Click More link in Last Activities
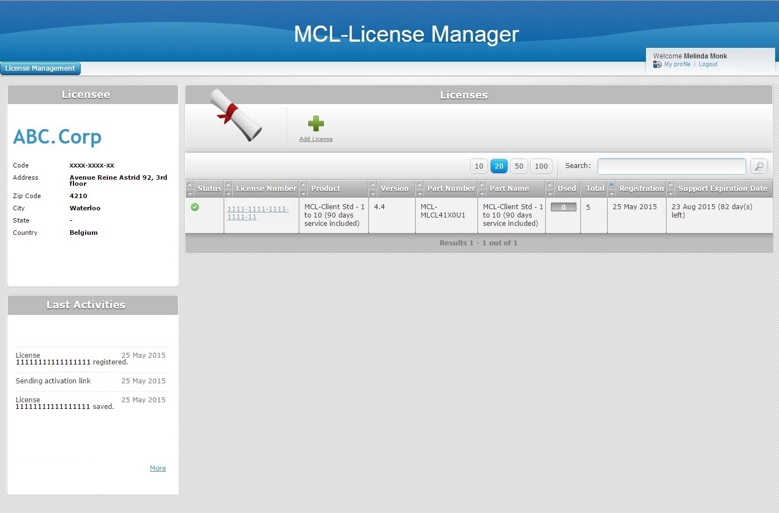The image size is (779, 513). click(157, 468)
